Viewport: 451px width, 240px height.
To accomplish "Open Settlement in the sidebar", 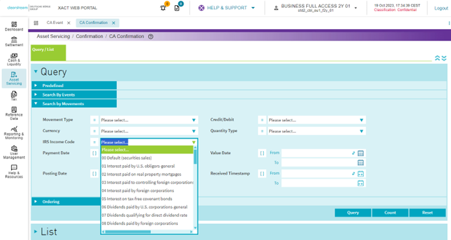I will (14, 41).
